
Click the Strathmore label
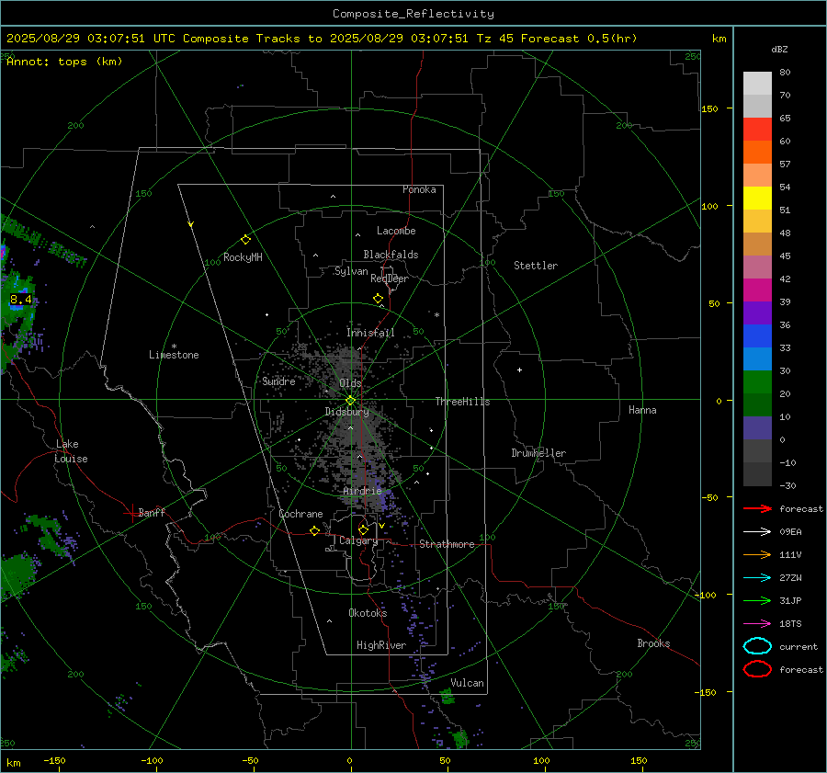click(447, 544)
